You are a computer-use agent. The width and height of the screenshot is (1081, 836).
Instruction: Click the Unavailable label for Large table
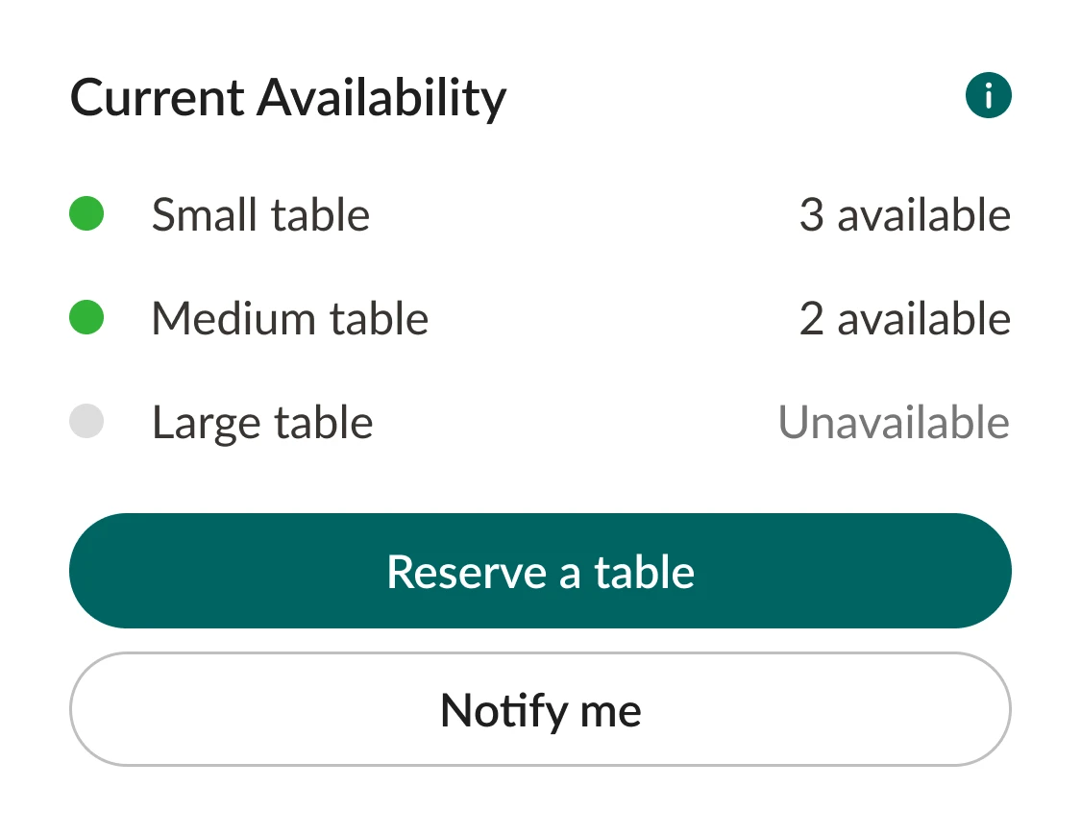click(894, 421)
